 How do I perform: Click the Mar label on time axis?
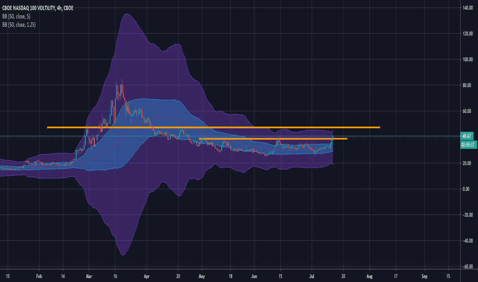pos(89,276)
